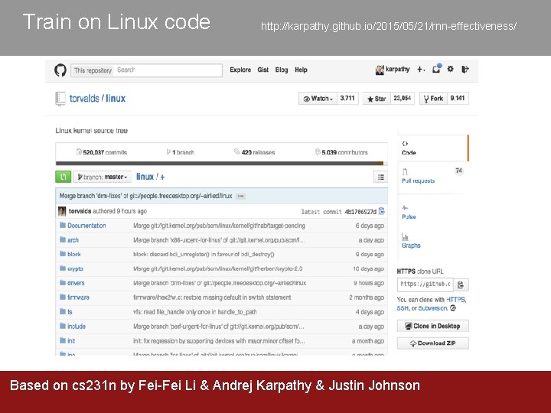This screenshot has height=413, width=551.
Task: Click the Download ZIP button
Action: pos(433,343)
